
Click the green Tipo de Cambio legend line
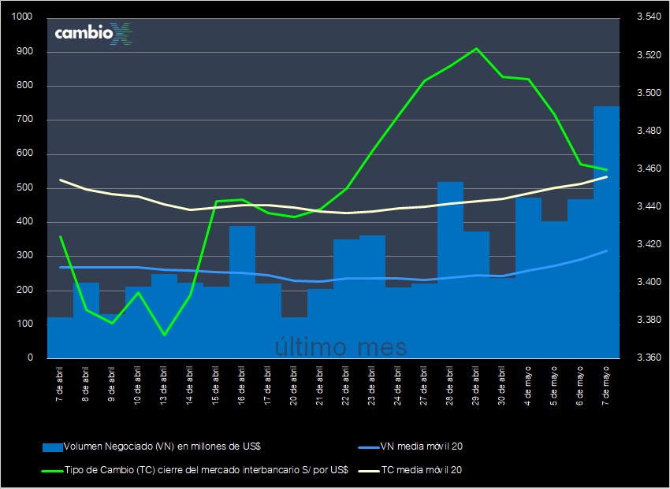point(53,471)
